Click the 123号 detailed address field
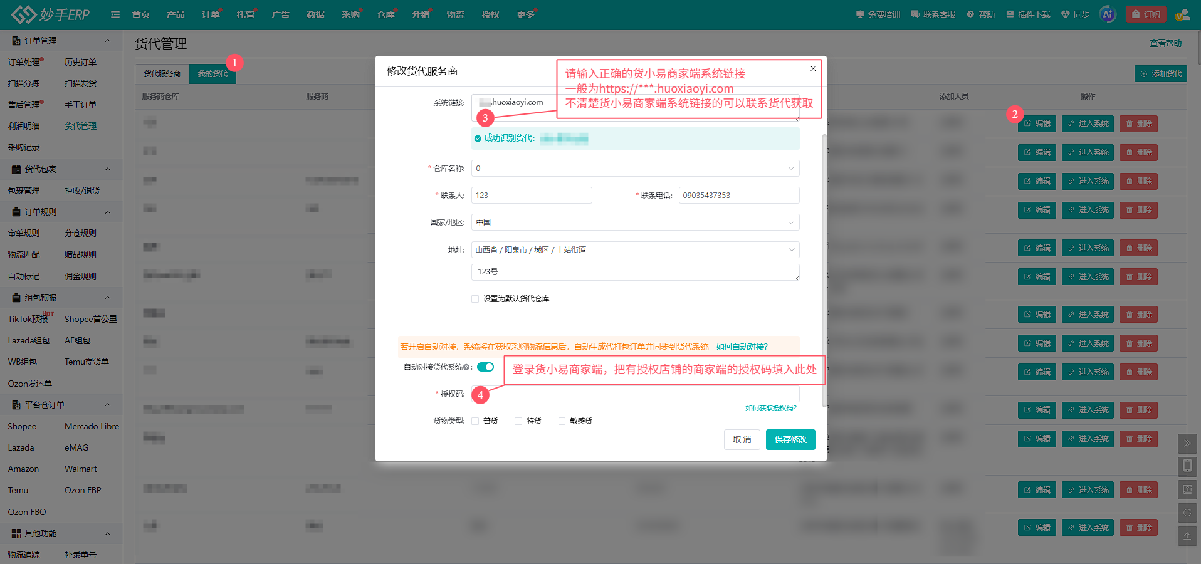The height and width of the screenshot is (564, 1201). point(635,272)
